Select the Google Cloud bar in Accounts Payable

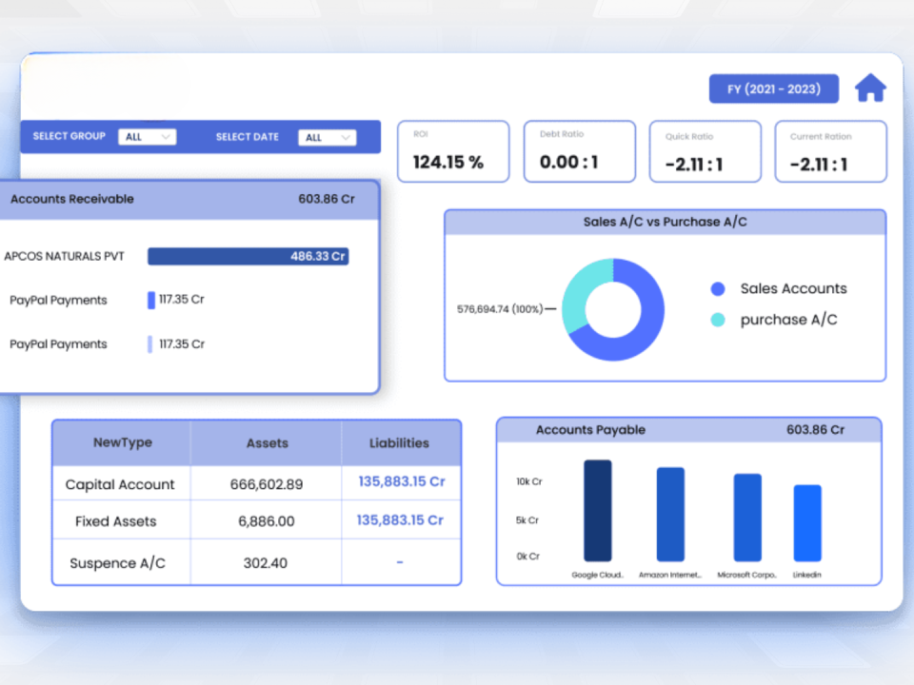tap(598, 511)
